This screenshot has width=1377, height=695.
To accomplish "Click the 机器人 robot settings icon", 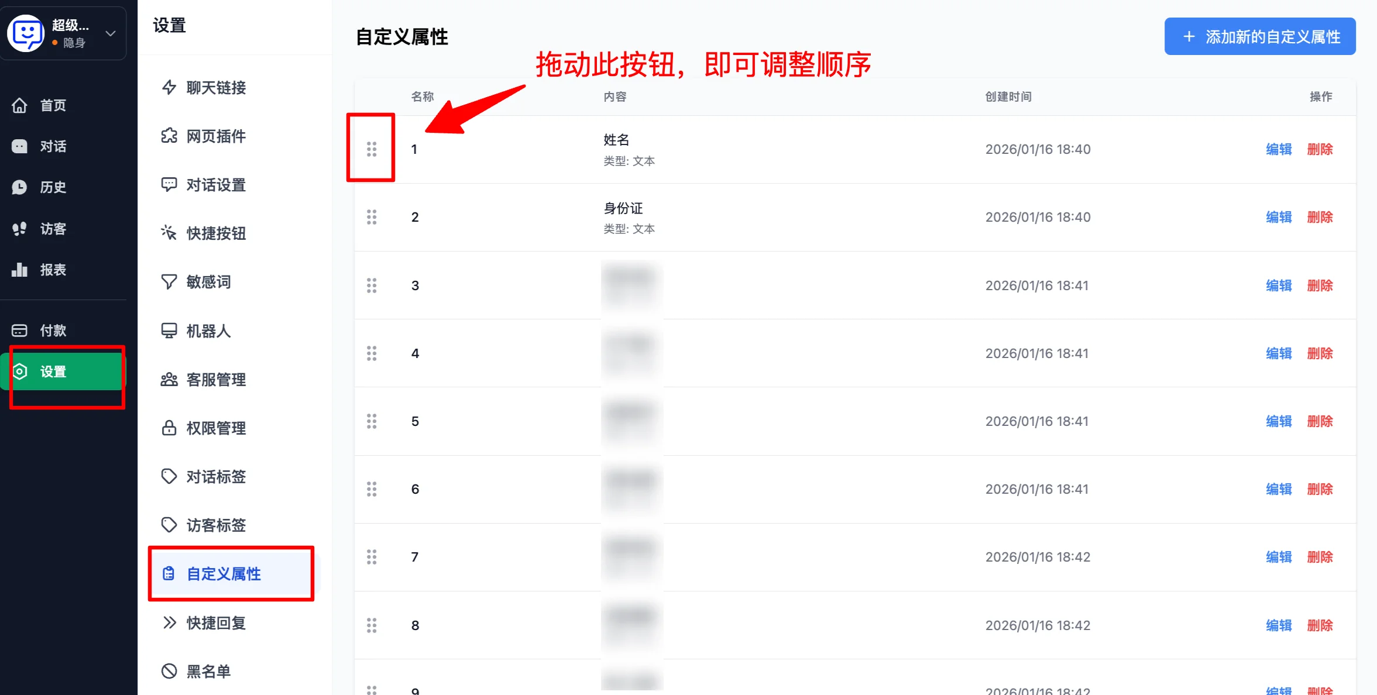I will pos(169,331).
